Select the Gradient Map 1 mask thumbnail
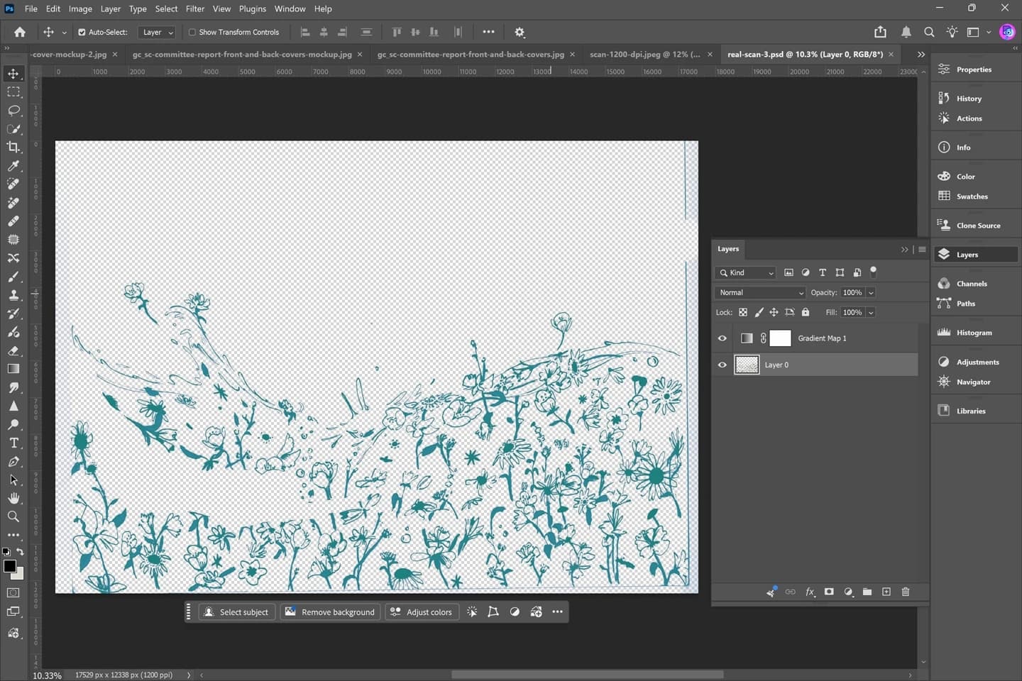The width and height of the screenshot is (1022, 681). (780, 338)
